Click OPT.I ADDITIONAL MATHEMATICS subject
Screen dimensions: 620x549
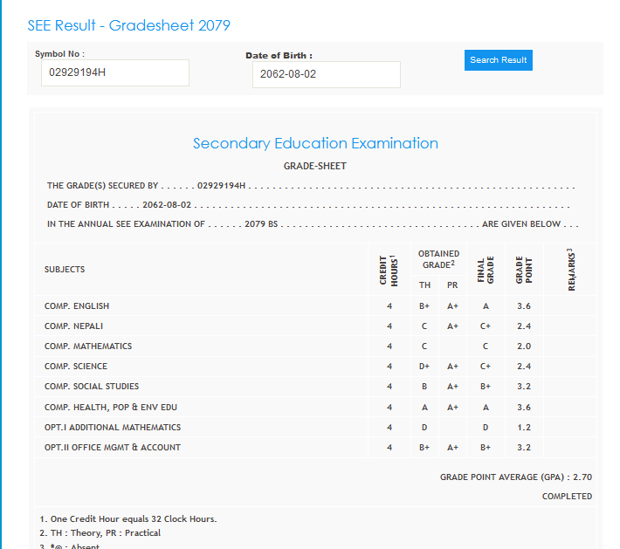(113, 428)
